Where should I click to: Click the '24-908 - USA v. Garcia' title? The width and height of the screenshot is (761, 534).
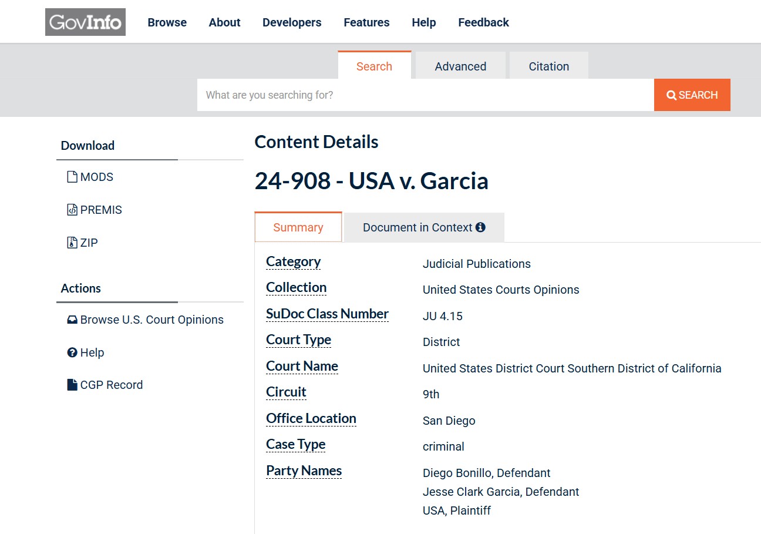[x=372, y=181]
